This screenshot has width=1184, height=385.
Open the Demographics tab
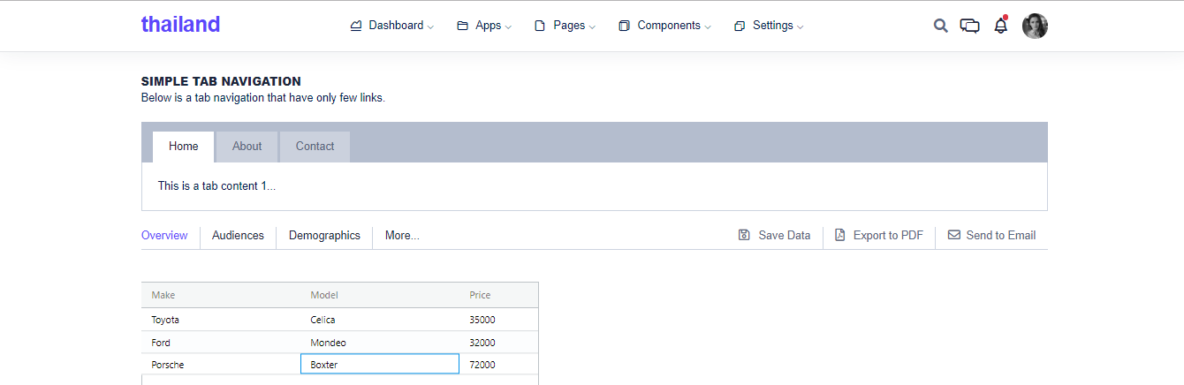pos(324,235)
